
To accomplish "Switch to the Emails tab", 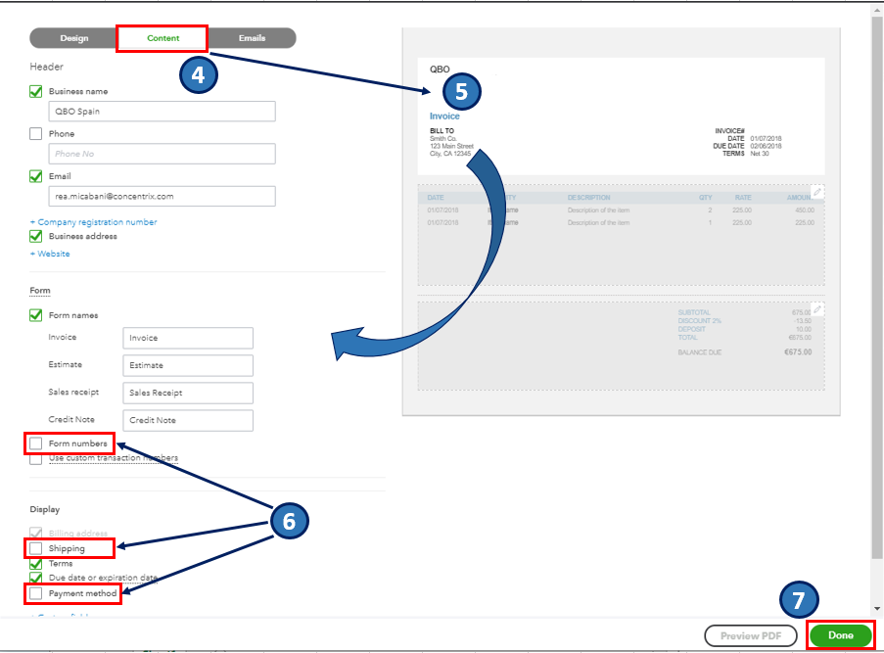I will pyautogui.click(x=252, y=38).
